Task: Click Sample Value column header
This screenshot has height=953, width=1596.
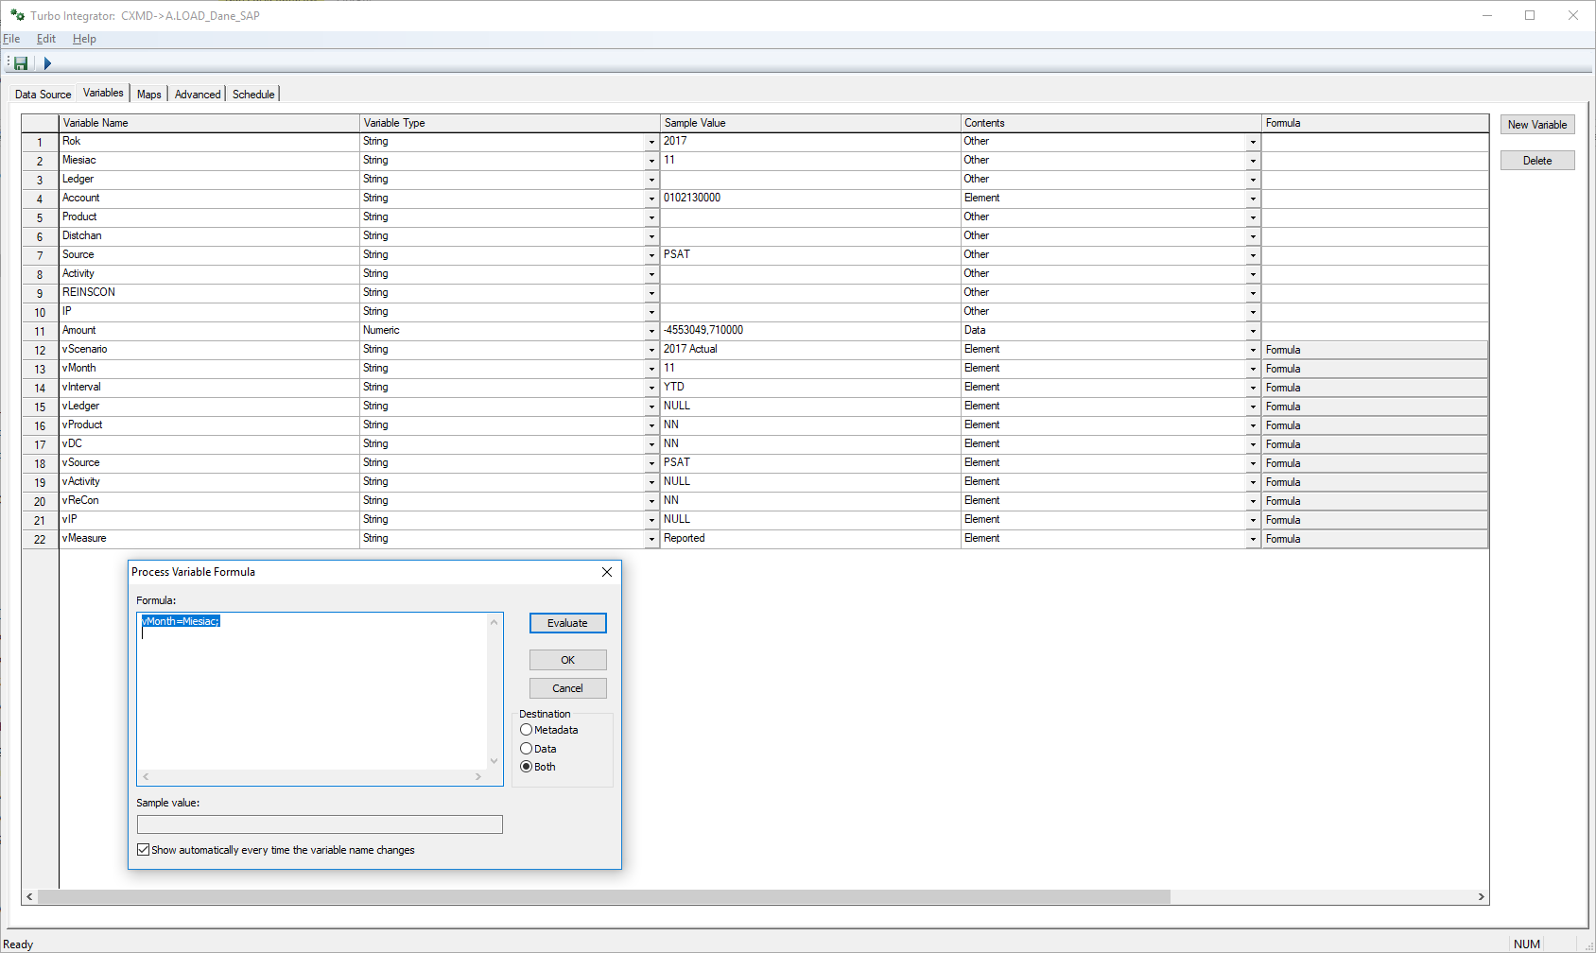Action: [x=810, y=123]
